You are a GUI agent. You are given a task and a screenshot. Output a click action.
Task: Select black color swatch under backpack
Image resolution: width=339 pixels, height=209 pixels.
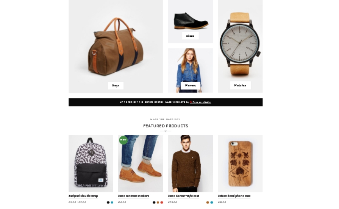[108, 203]
